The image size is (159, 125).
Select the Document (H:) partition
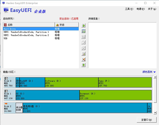[x=116, y=95]
